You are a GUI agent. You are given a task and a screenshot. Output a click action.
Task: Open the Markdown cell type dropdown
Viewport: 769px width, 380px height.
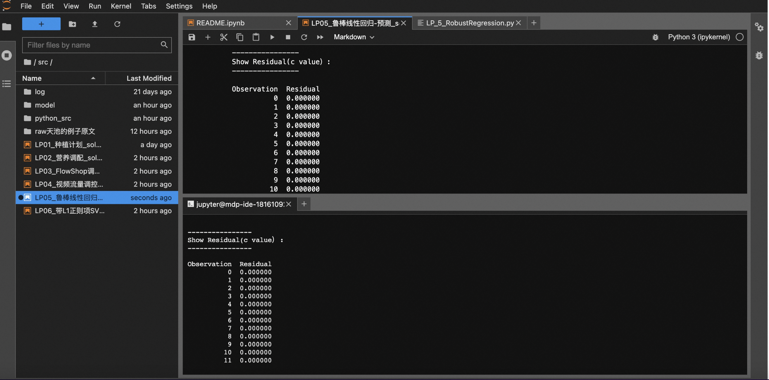(x=354, y=37)
